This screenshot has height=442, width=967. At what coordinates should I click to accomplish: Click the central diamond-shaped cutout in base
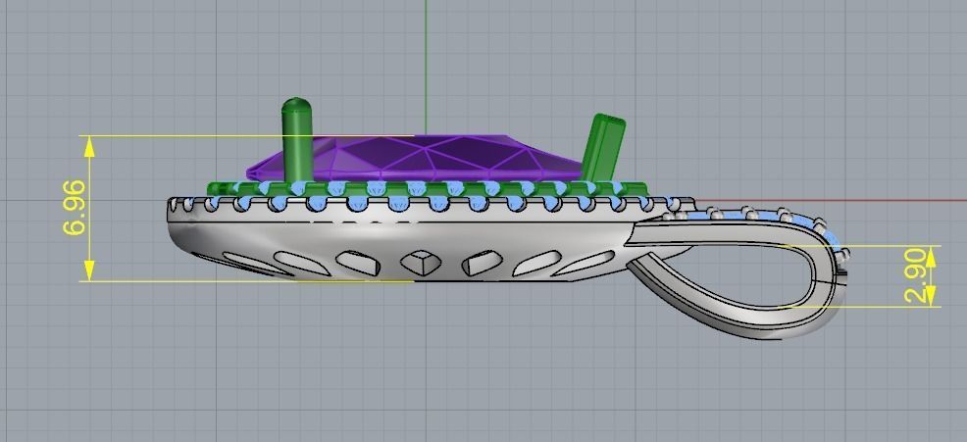[421, 263]
